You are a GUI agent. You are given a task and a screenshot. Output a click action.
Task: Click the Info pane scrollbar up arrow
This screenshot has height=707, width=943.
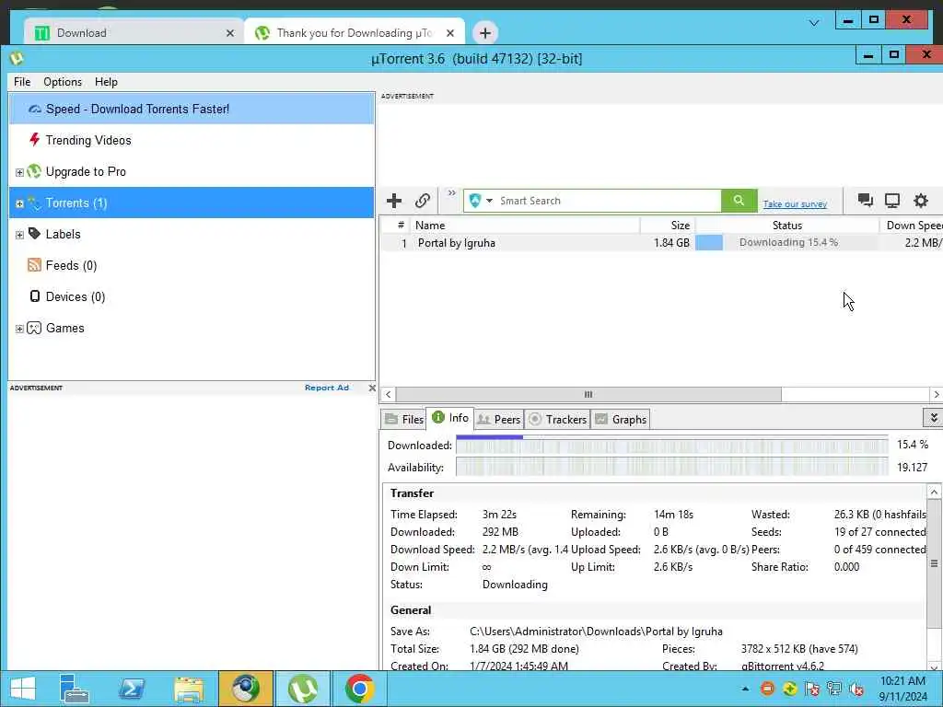(x=934, y=492)
